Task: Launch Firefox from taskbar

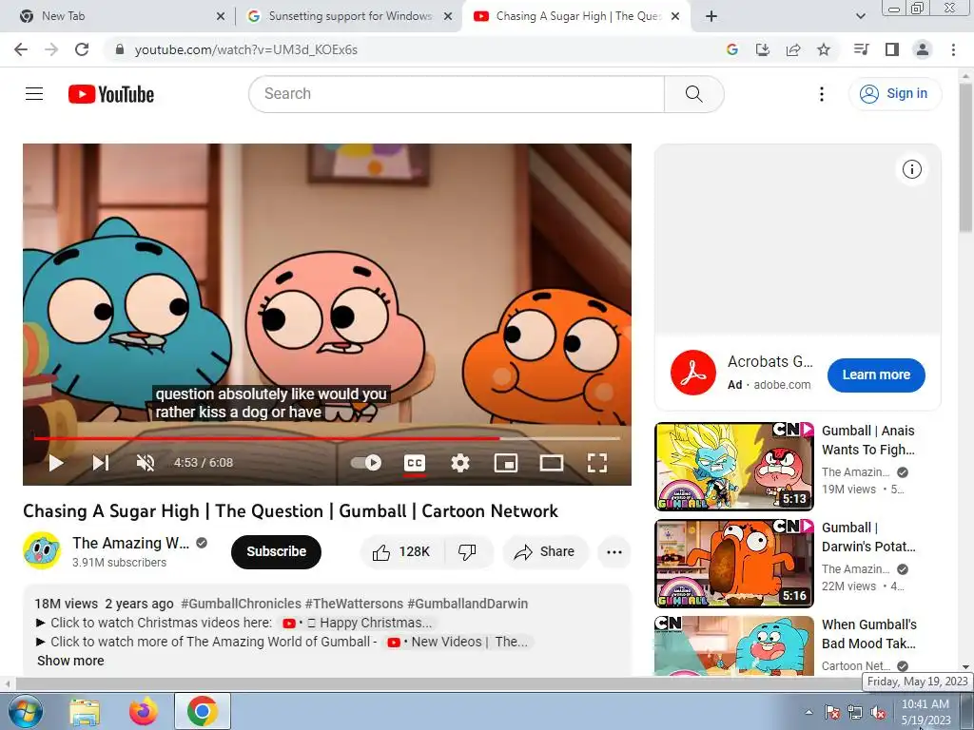Action: coord(144,711)
